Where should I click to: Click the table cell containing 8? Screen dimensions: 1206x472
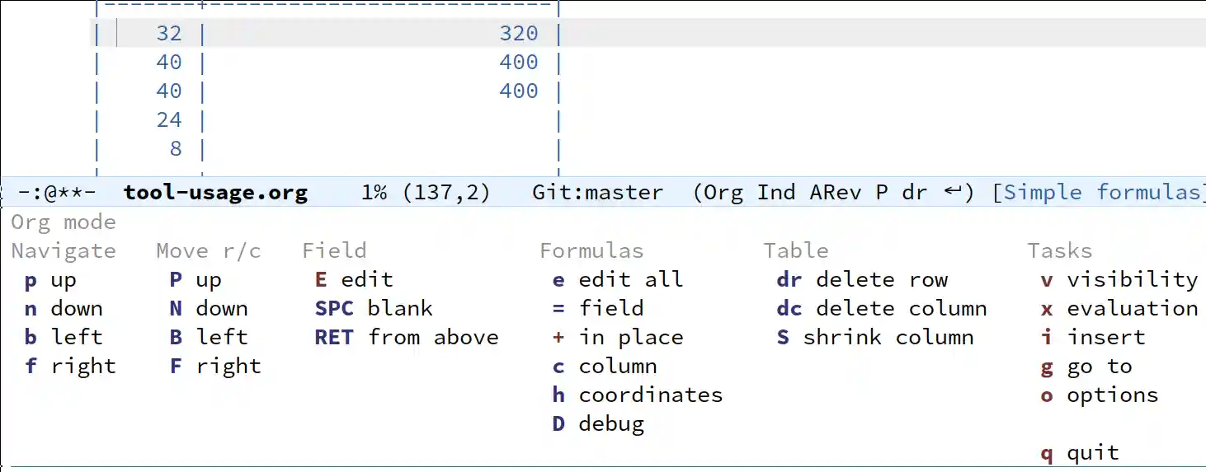point(176,149)
